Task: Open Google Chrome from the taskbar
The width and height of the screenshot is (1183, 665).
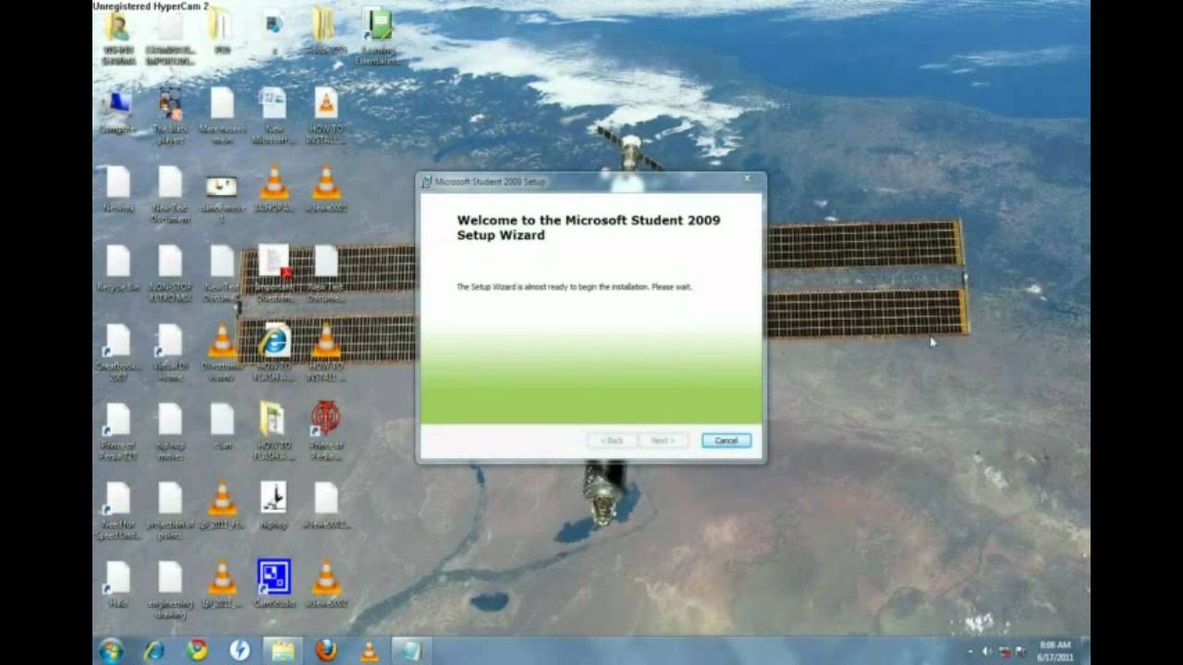Action: (x=196, y=650)
